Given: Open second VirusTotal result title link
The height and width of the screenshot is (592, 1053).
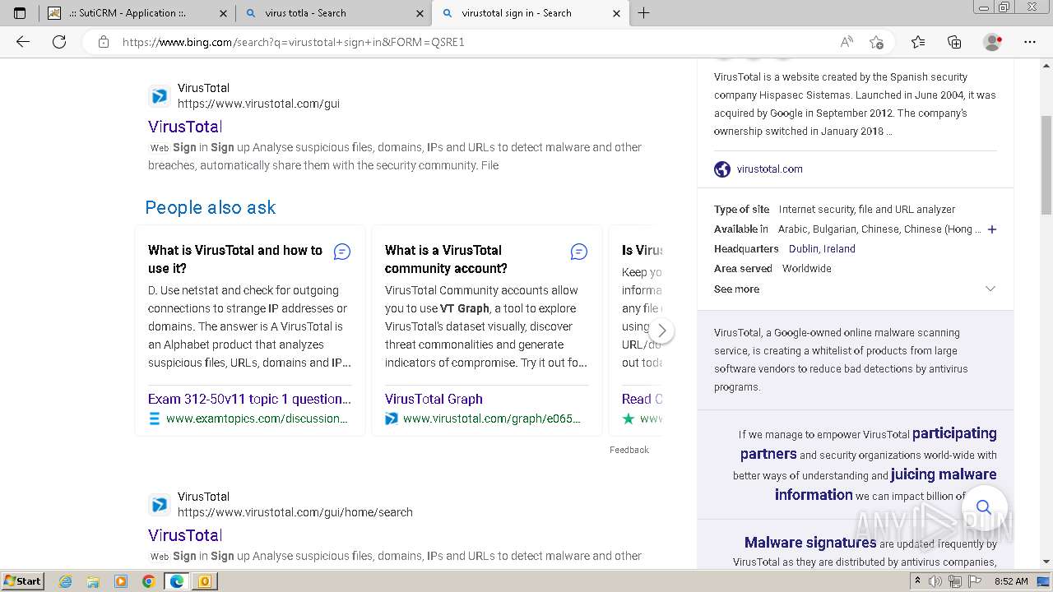Looking at the screenshot, I should point(185,535).
